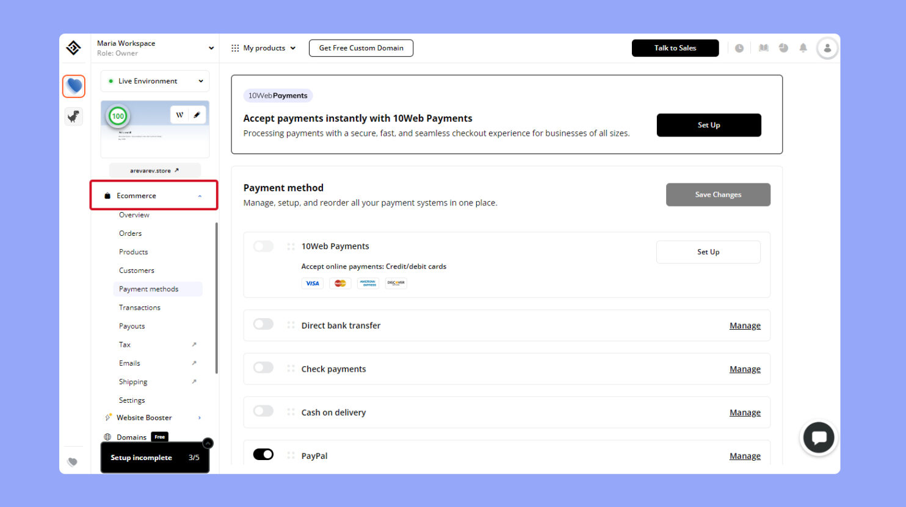Image resolution: width=906 pixels, height=507 pixels.
Task: Select the dinosaur website icon in sidebar
Action: (x=74, y=116)
